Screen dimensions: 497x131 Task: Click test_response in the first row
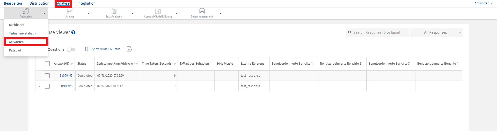251,76
